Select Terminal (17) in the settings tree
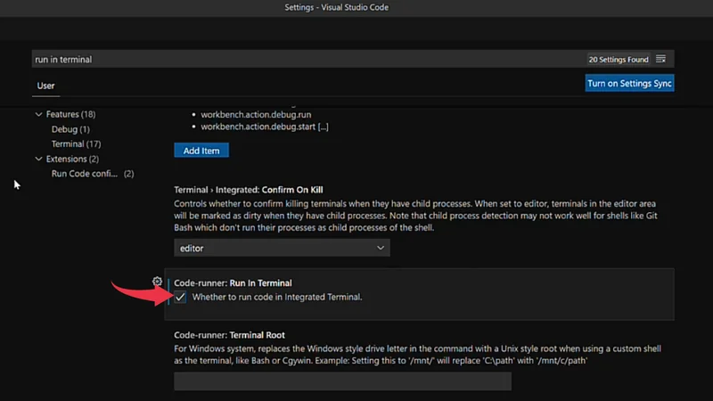Image resolution: width=713 pixels, height=401 pixels. [x=76, y=144]
